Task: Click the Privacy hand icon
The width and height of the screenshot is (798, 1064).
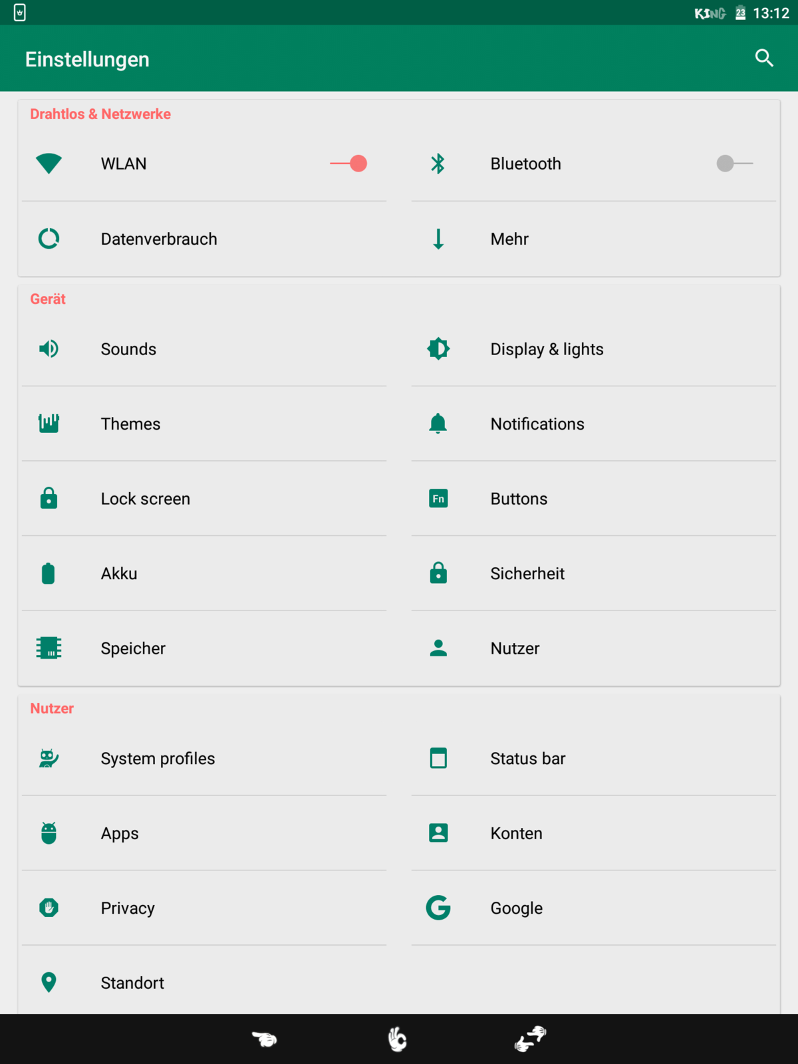Action: point(49,908)
